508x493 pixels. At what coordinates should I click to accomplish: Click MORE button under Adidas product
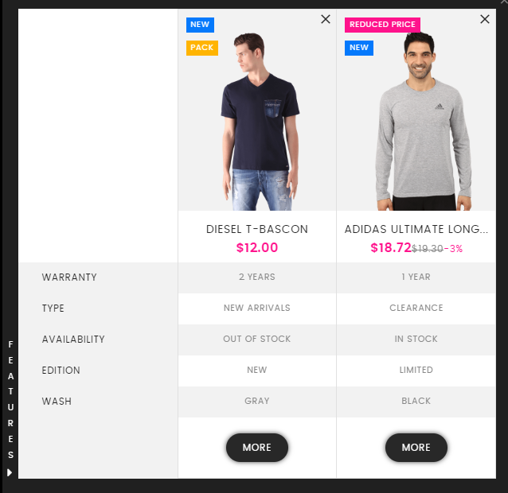click(x=416, y=448)
